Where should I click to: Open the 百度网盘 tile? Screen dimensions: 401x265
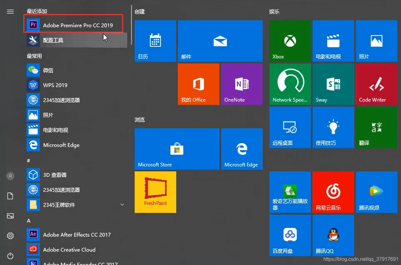click(x=290, y=235)
